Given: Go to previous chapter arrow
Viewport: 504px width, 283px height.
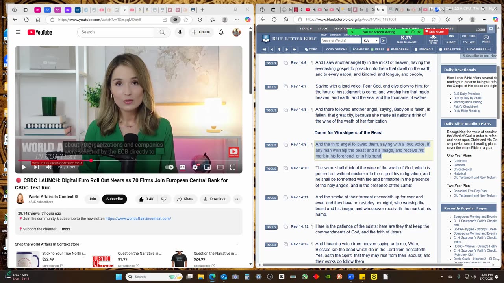Looking at the screenshot, I should click(271, 50).
